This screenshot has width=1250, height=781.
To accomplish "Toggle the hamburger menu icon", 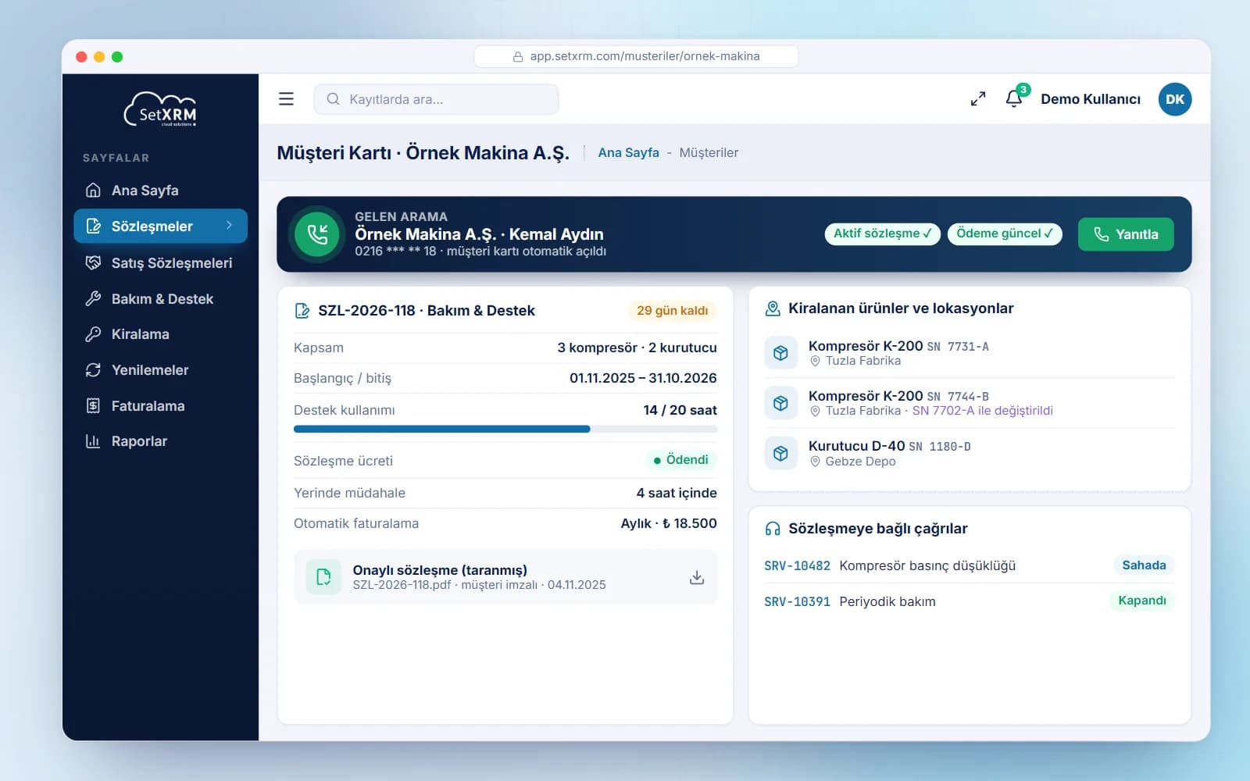I will (286, 99).
